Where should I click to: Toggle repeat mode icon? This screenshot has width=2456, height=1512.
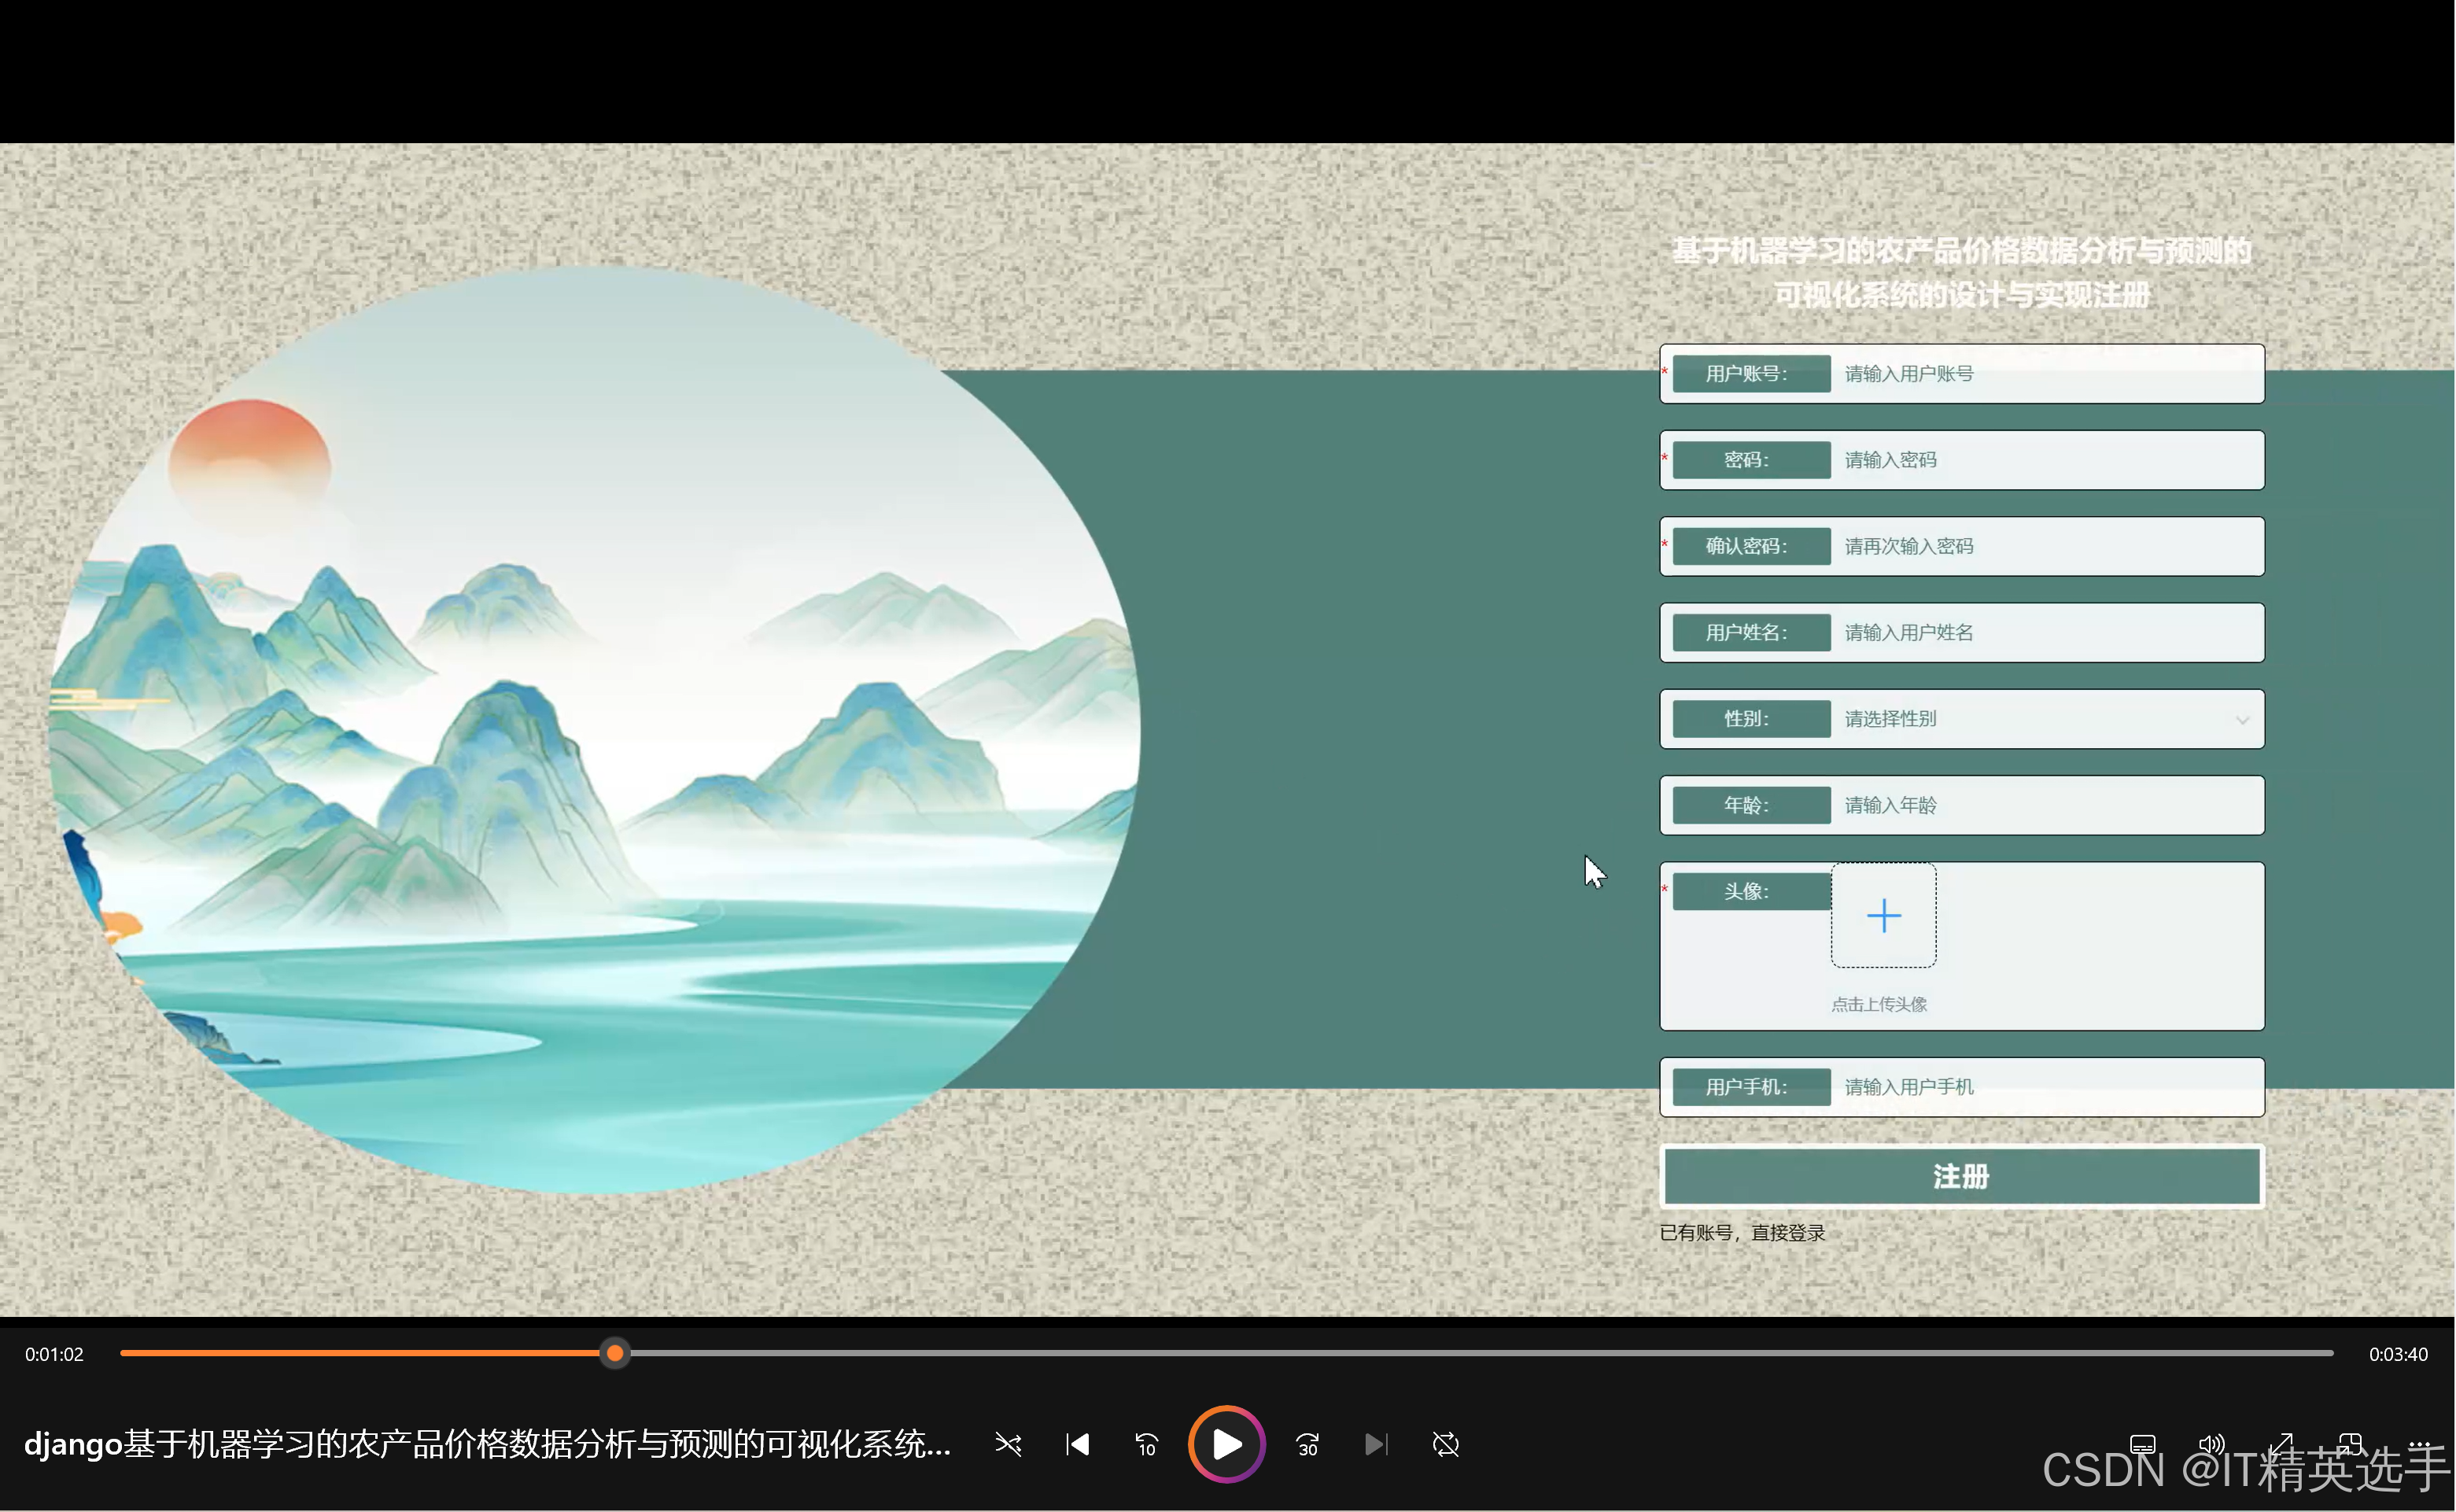pos(1445,1444)
